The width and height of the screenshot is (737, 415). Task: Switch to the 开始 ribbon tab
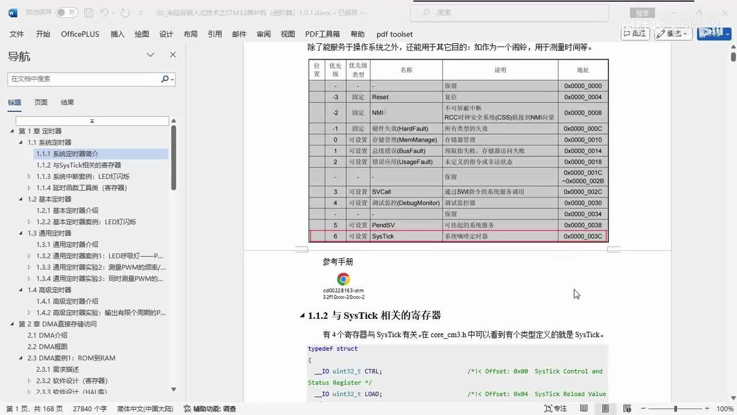pos(43,34)
